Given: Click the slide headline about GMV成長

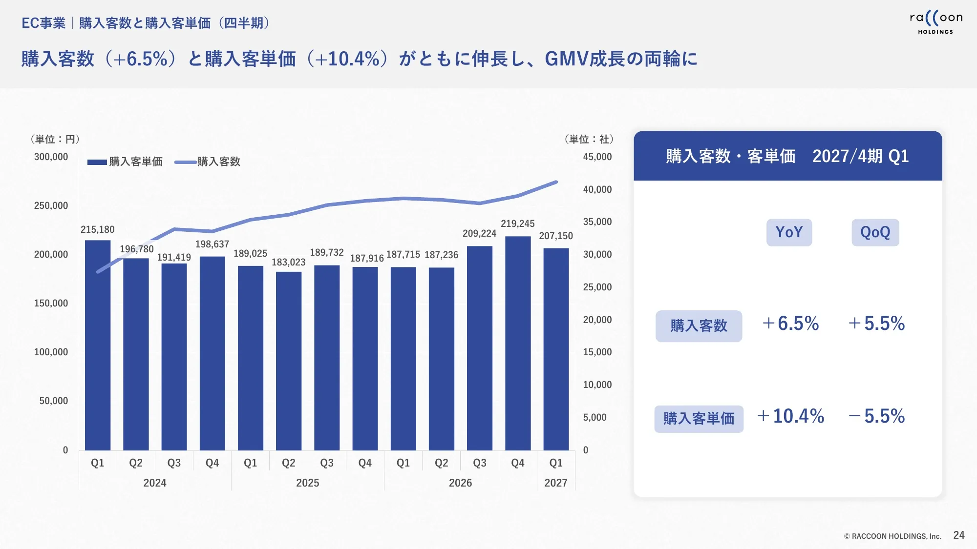Looking at the screenshot, I should click(x=360, y=59).
